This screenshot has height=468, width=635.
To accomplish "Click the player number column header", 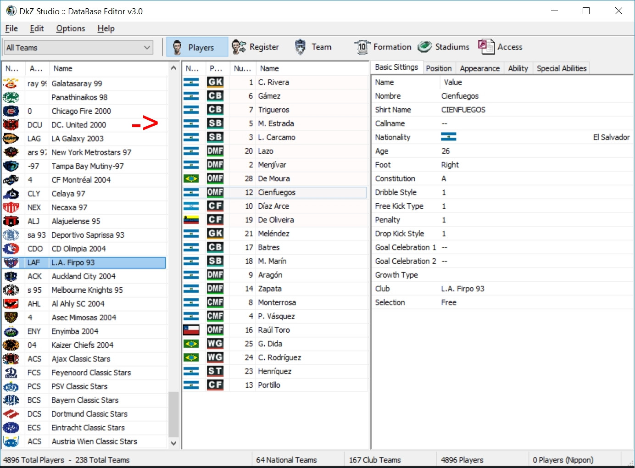I will (x=242, y=68).
